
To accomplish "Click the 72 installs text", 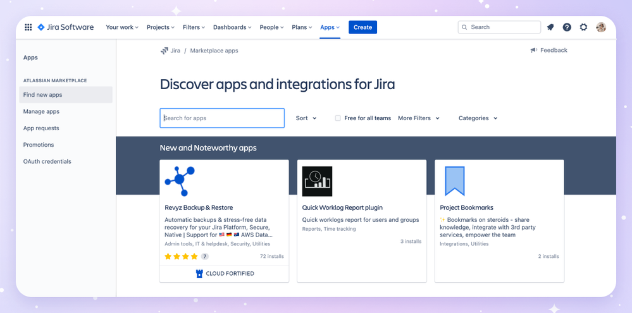I will click(272, 256).
